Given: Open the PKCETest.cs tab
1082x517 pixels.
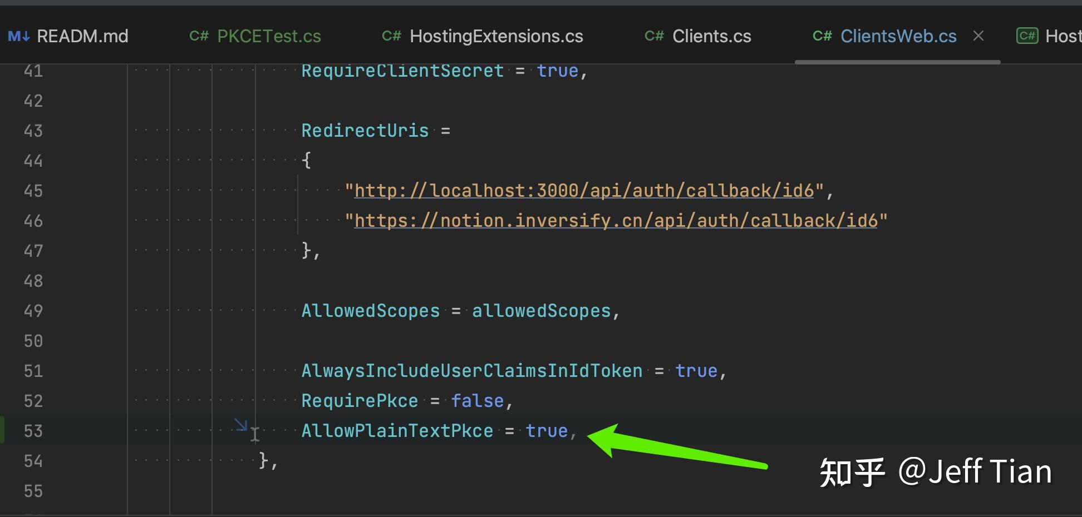Looking at the screenshot, I should 255,36.
